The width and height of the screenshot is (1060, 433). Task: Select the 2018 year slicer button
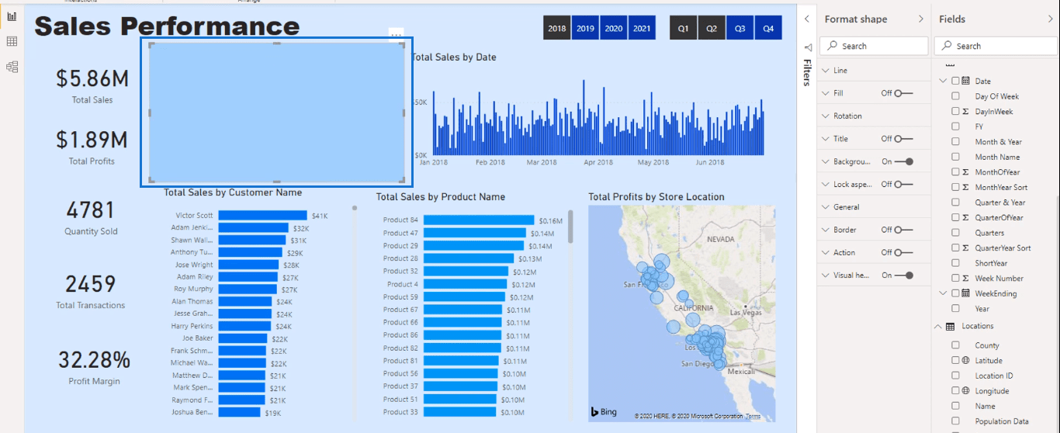point(557,28)
